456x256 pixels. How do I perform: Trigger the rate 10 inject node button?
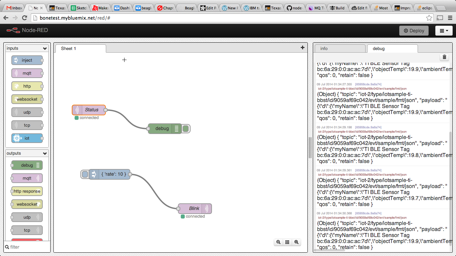coord(85,174)
